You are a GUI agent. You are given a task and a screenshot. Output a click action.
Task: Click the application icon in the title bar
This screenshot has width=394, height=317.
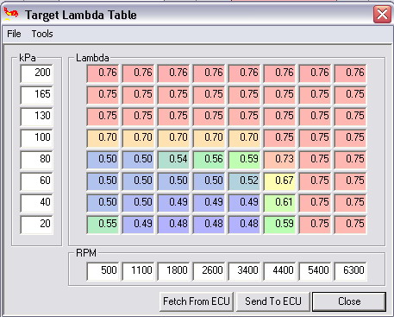pyautogui.click(x=11, y=14)
